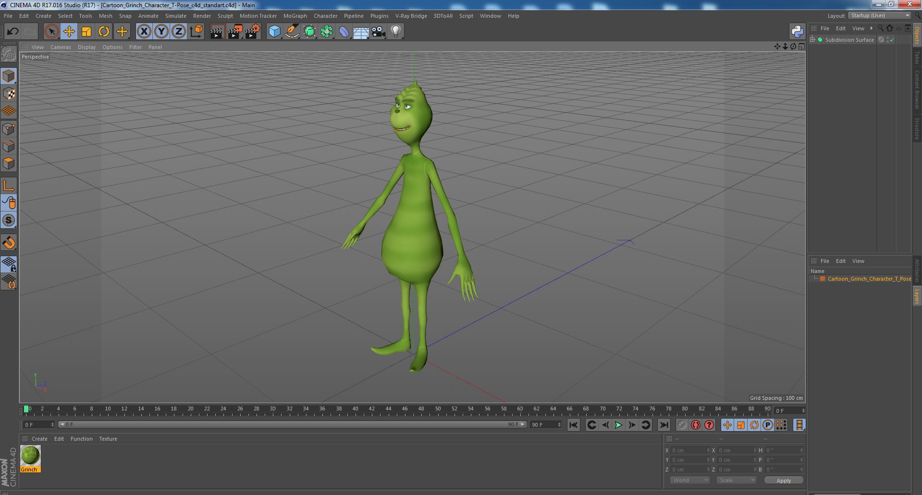Select the Move tool in top toolbar
This screenshot has height=495, width=922.
tap(69, 32)
